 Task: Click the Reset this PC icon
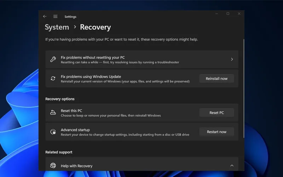(x=53, y=113)
